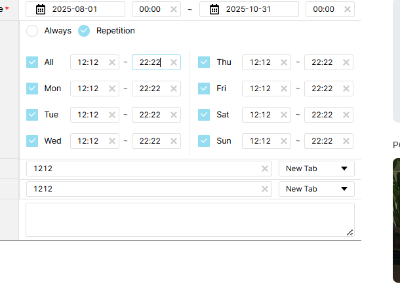Open the start date calendar icon
Image resolution: width=400 pixels, height=284 pixels.
click(41, 9)
